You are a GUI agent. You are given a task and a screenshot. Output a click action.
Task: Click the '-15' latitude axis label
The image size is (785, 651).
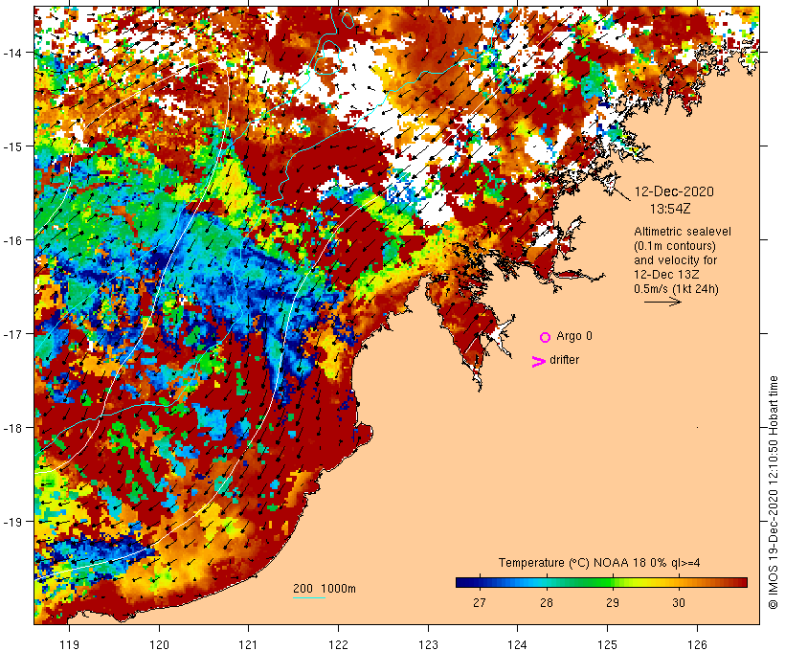tap(12, 146)
